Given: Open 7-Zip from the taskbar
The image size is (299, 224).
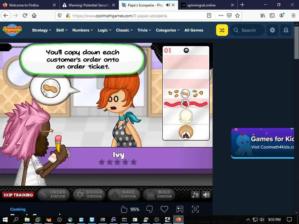Looking at the screenshot, I should coord(103,220).
